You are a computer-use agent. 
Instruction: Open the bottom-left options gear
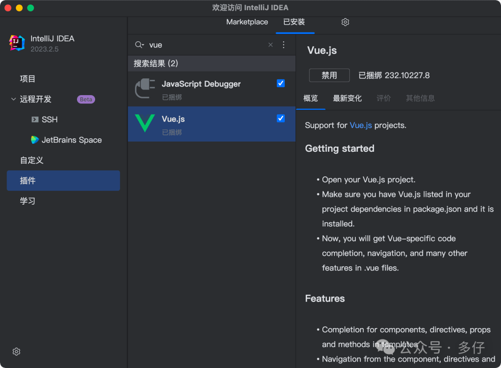coord(17,352)
